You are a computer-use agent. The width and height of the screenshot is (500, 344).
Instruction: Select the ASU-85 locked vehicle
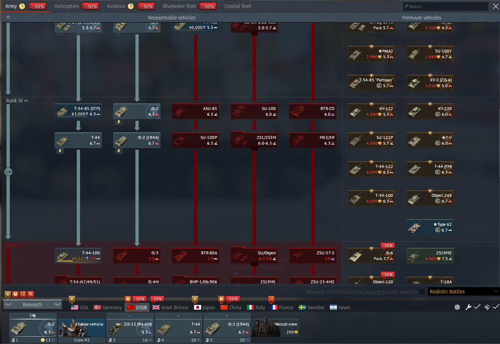pyautogui.click(x=195, y=111)
